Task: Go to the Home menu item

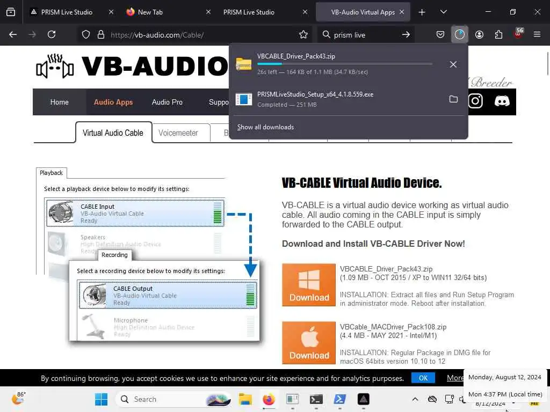Action: pos(59,102)
